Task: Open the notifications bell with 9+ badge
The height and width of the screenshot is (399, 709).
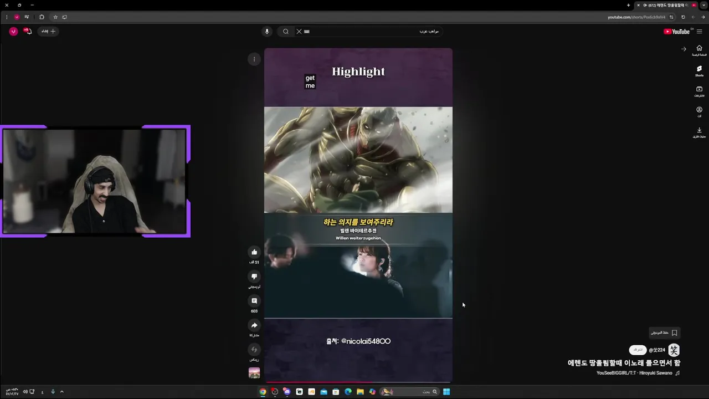Action: point(28,32)
